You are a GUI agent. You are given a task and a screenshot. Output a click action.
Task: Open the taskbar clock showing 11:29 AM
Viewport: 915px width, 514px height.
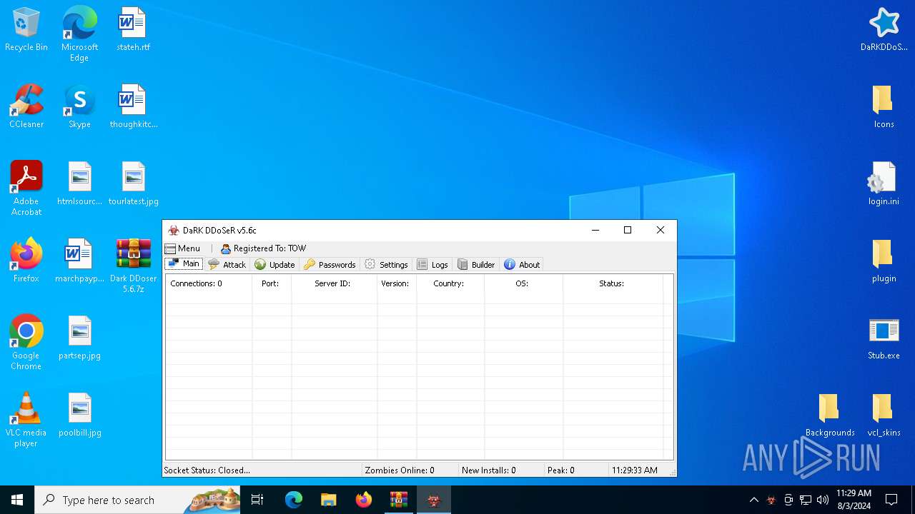854,500
